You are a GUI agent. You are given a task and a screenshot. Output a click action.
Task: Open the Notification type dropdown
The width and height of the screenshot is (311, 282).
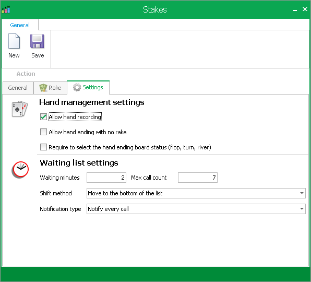[196, 209]
